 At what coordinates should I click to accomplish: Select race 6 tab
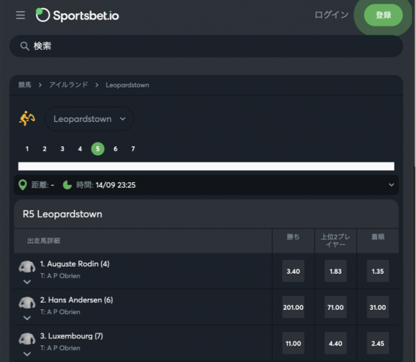pos(115,149)
